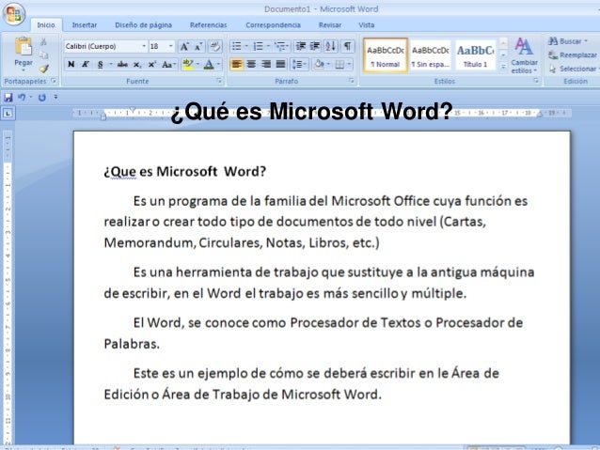
Task: Click the increase indent icon
Action: pyautogui.click(x=315, y=47)
